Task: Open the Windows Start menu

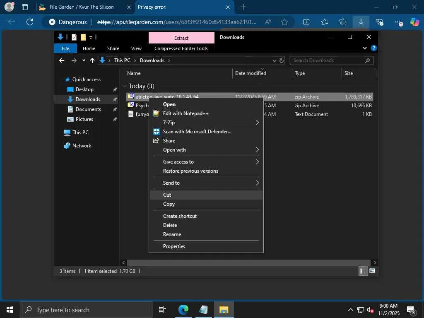Action: tap(10, 310)
